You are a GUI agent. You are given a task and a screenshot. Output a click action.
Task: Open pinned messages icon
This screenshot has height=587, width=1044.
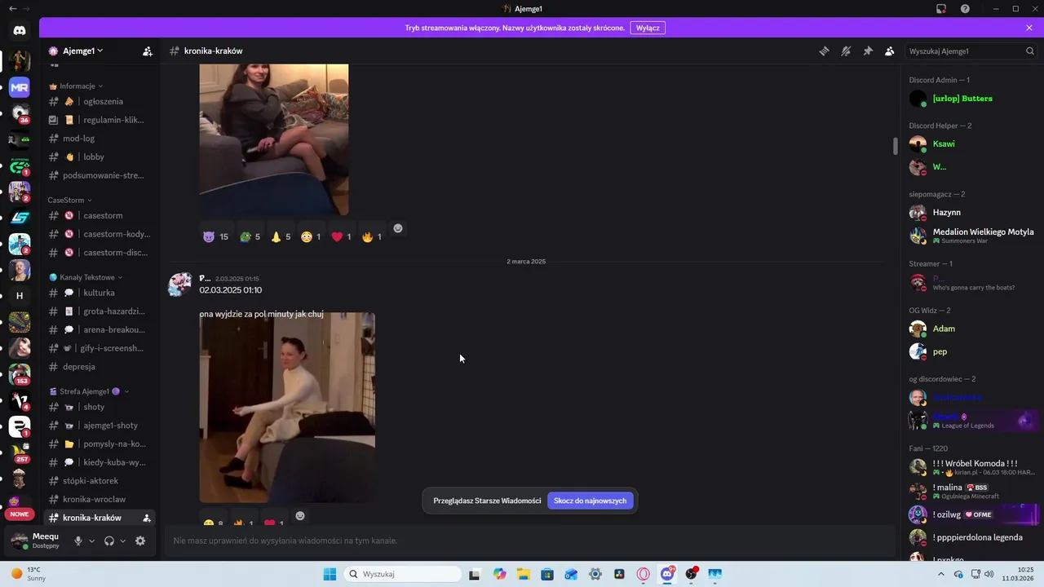pyautogui.click(x=868, y=51)
